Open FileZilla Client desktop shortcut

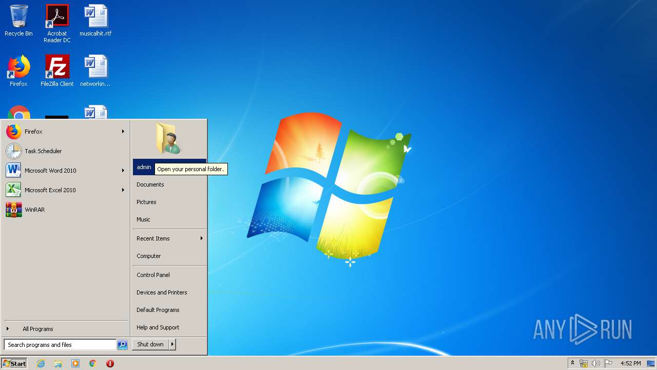pos(57,71)
